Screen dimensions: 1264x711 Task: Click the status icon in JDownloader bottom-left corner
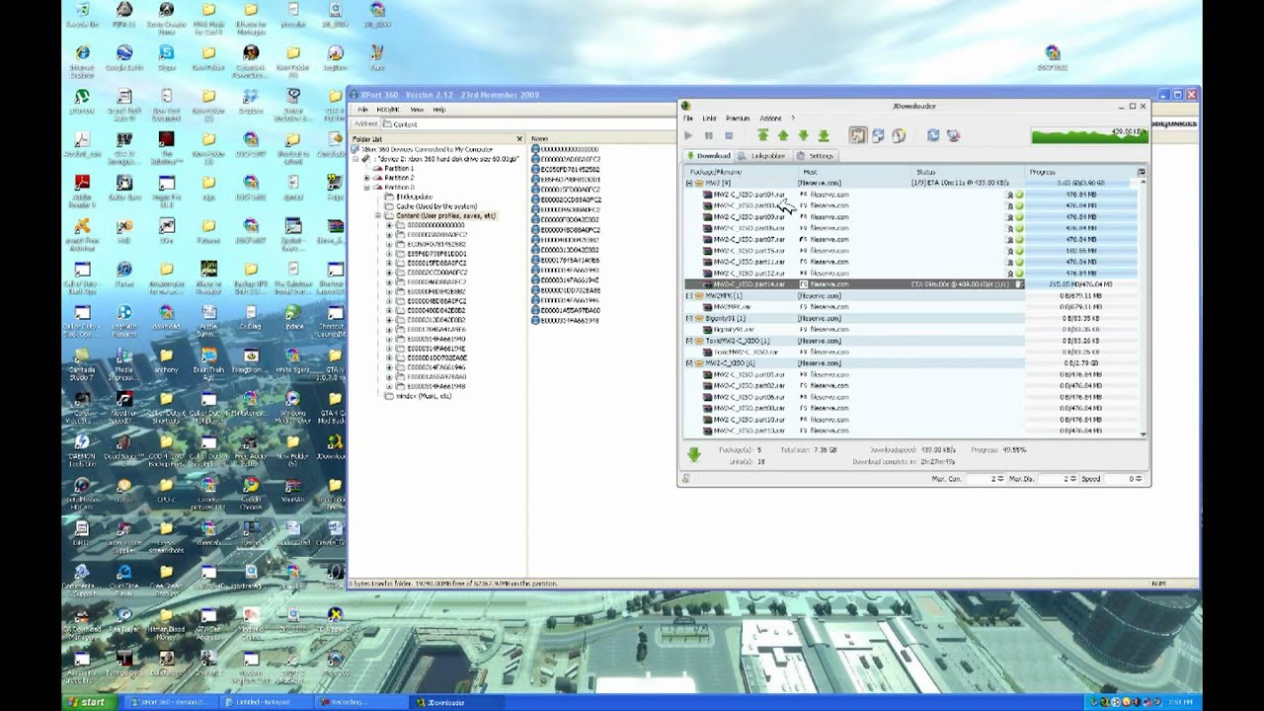685,478
